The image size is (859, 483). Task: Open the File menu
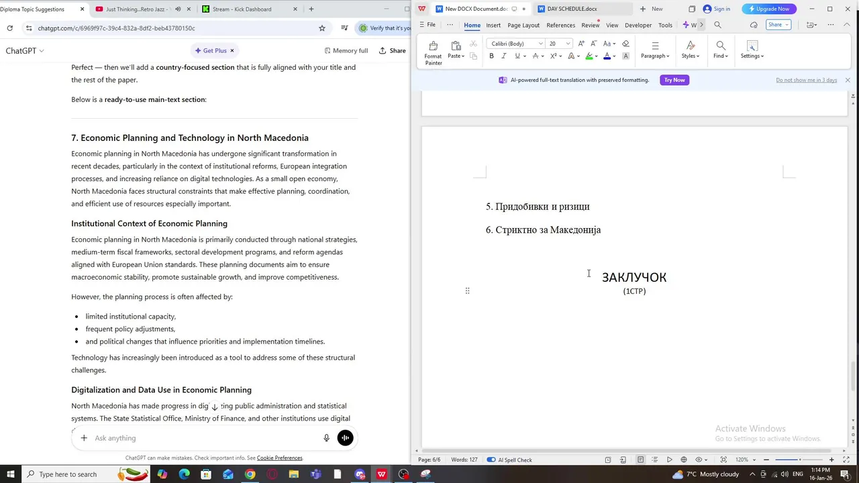(x=427, y=25)
